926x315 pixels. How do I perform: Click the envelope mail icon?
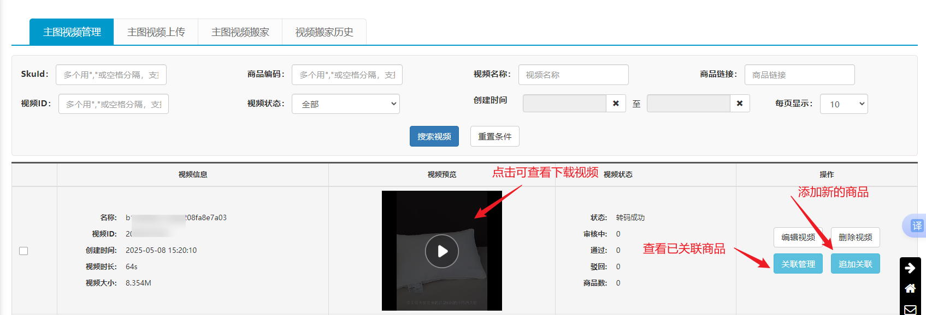[x=910, y=309]
